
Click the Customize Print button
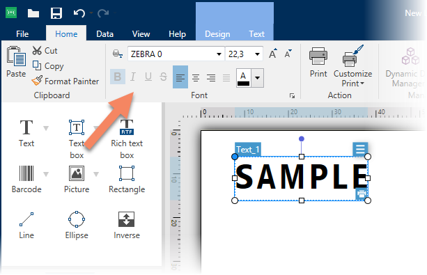[x=352, y=66]
